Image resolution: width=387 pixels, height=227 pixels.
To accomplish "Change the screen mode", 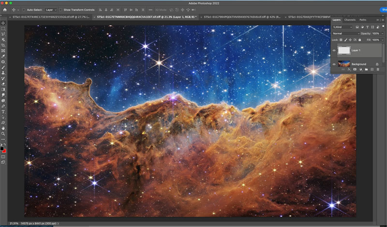I will click(3, 162).
